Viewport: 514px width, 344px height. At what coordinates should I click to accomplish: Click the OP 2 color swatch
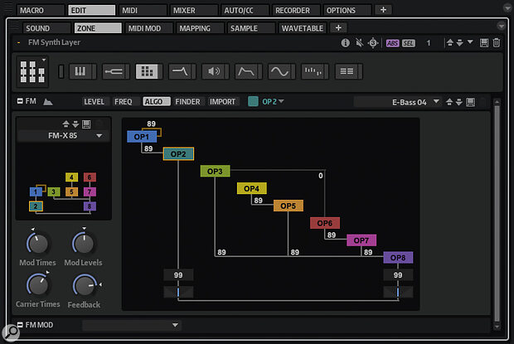pyautogui.click(x=253, y=102)
